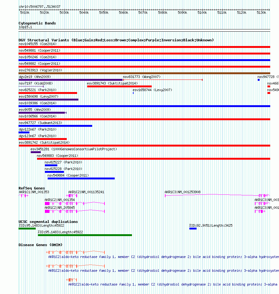Click the short third OMIM AKR1C2 glyph
Screen dimensions: 279x294
(72, 280)
